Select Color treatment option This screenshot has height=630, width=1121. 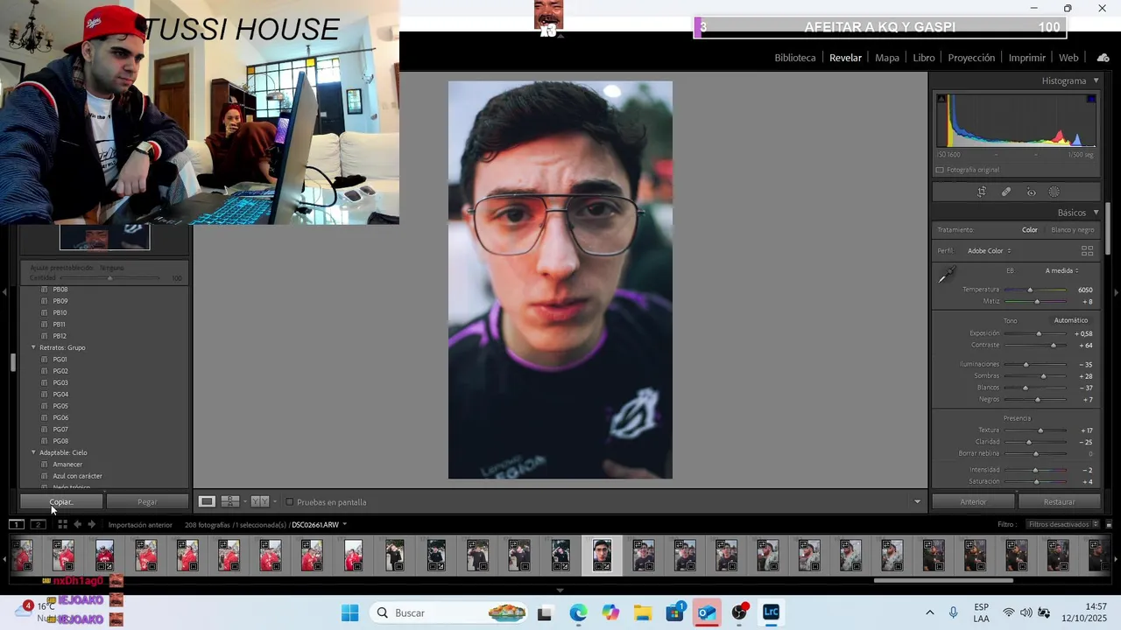pos(1030,230)
